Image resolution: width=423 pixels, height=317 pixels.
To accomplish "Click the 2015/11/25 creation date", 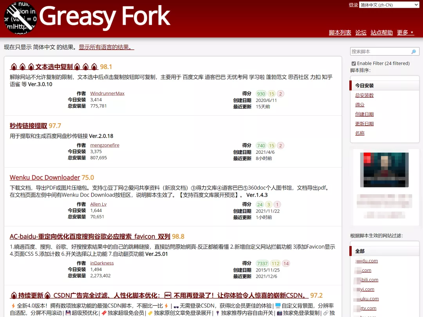I will tap(268, 270).
